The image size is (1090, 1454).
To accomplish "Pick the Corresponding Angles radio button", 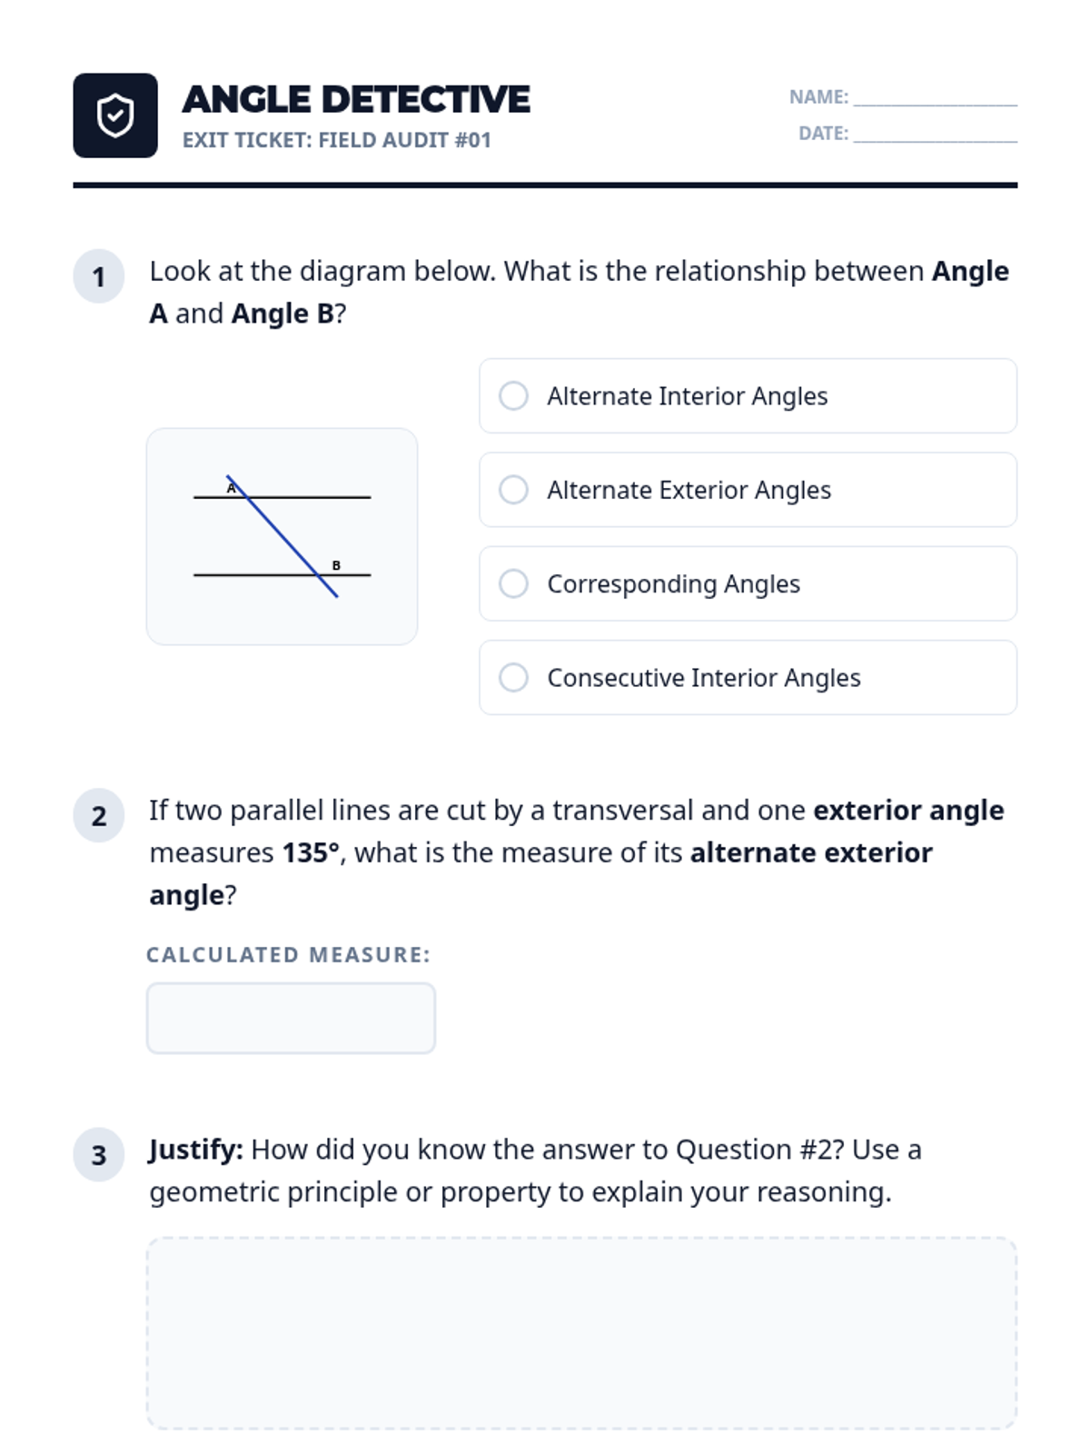I will [513, 583].
